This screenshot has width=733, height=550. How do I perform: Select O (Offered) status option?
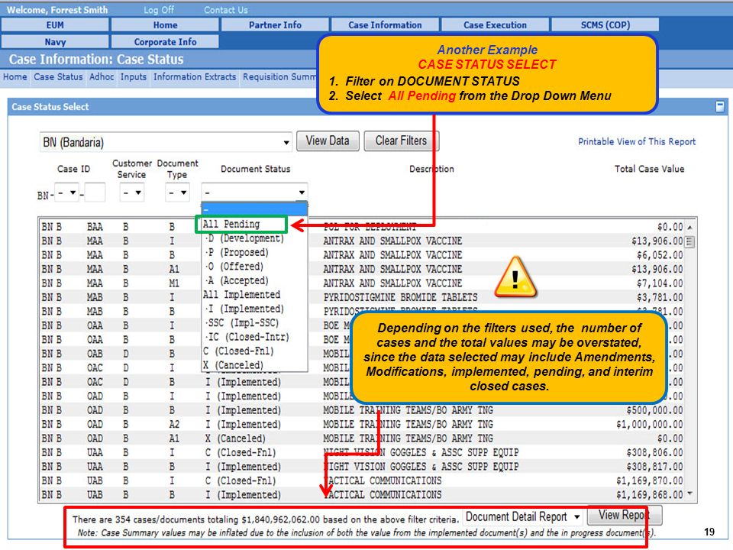[254, 266]
